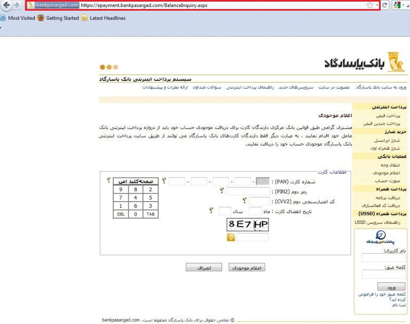Reload the page with refresh icon

(x=384, y=5)
